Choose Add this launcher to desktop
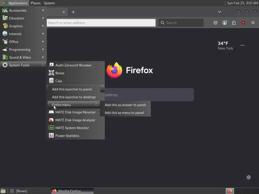 [74, 97]
